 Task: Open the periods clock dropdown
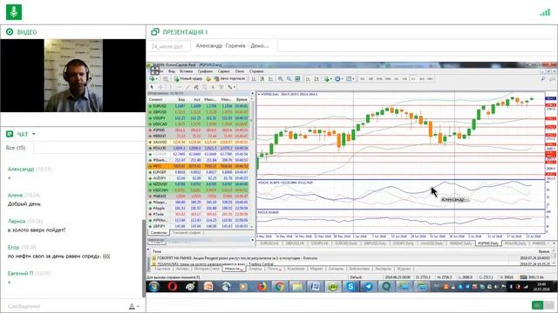[x=339, y=79]
